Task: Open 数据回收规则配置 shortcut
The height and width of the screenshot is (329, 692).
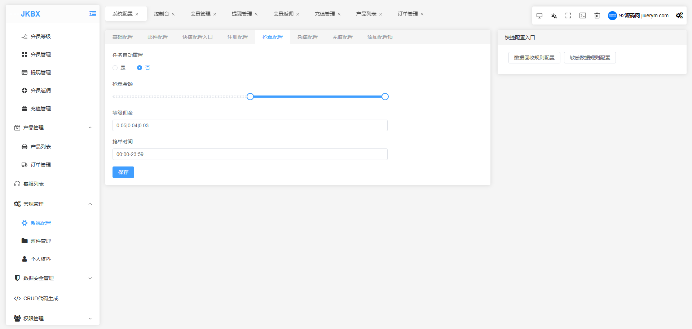Action: [534, 58]
